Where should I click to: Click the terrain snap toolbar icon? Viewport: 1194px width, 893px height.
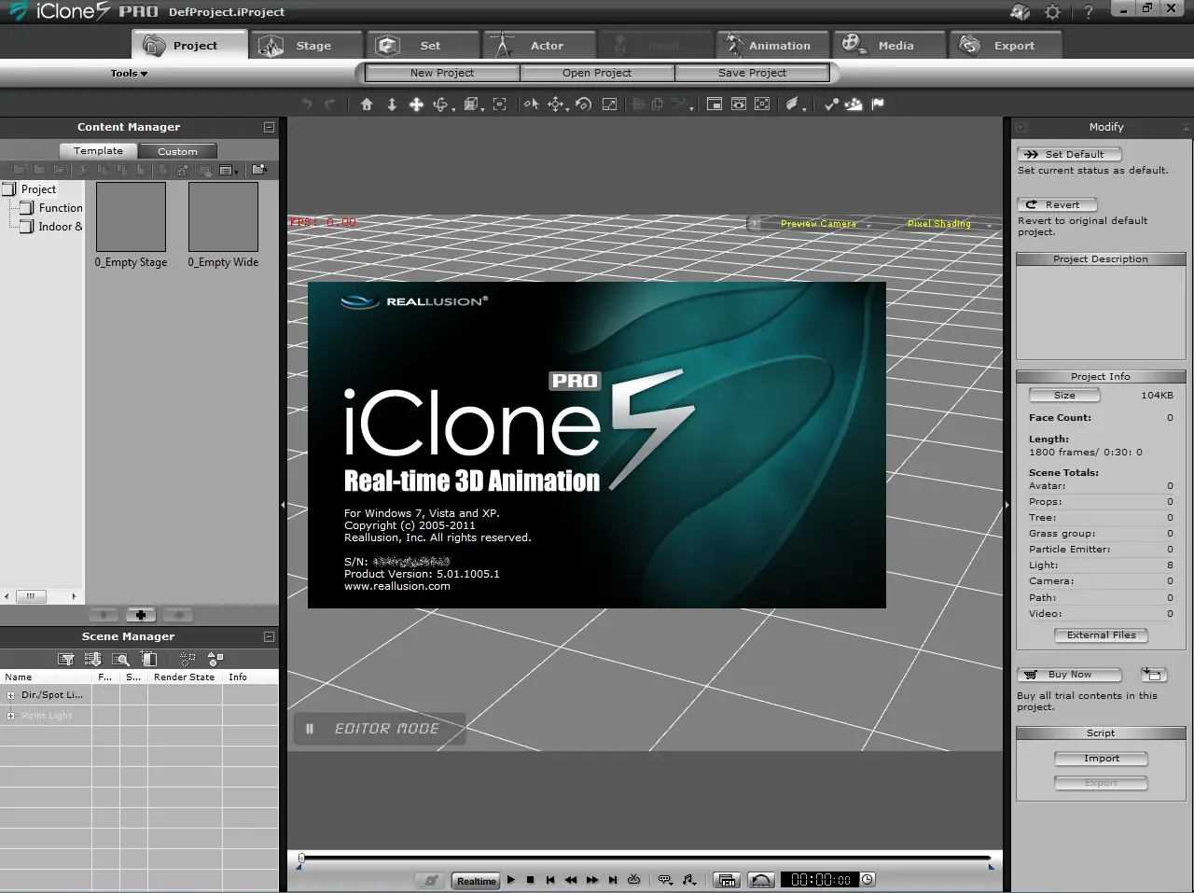pyautogui.click(x=854, y=105)
